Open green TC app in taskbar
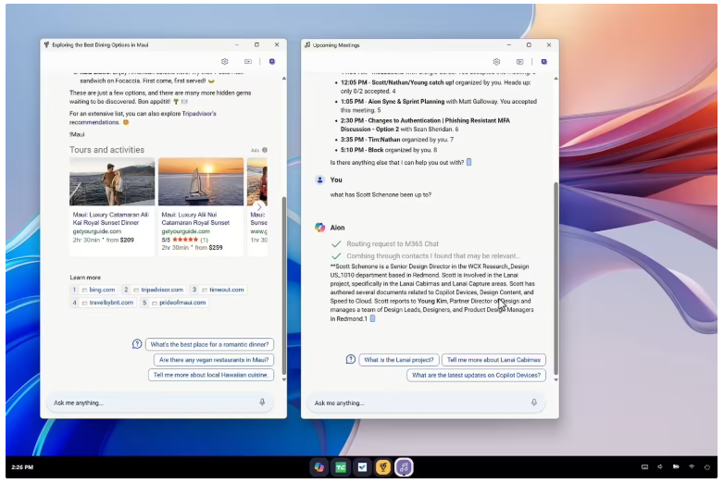724x483 pixels. pos(341,467)
